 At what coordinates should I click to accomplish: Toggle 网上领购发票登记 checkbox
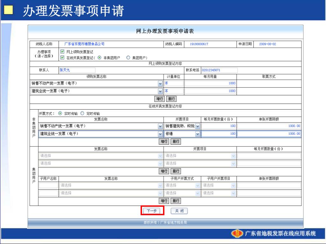(62, 51)
